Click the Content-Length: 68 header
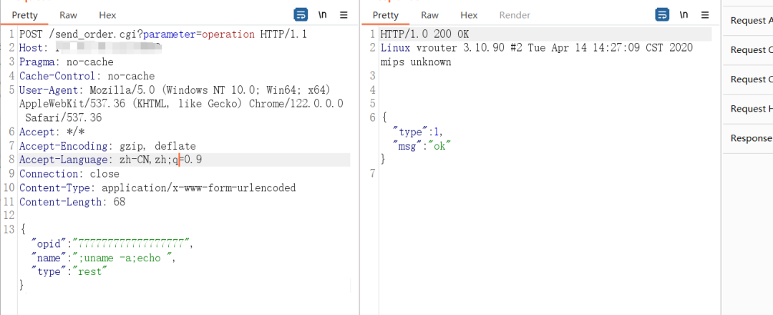Image resolution: width=773 pixels, height=315 pixels. coord(72,202)
